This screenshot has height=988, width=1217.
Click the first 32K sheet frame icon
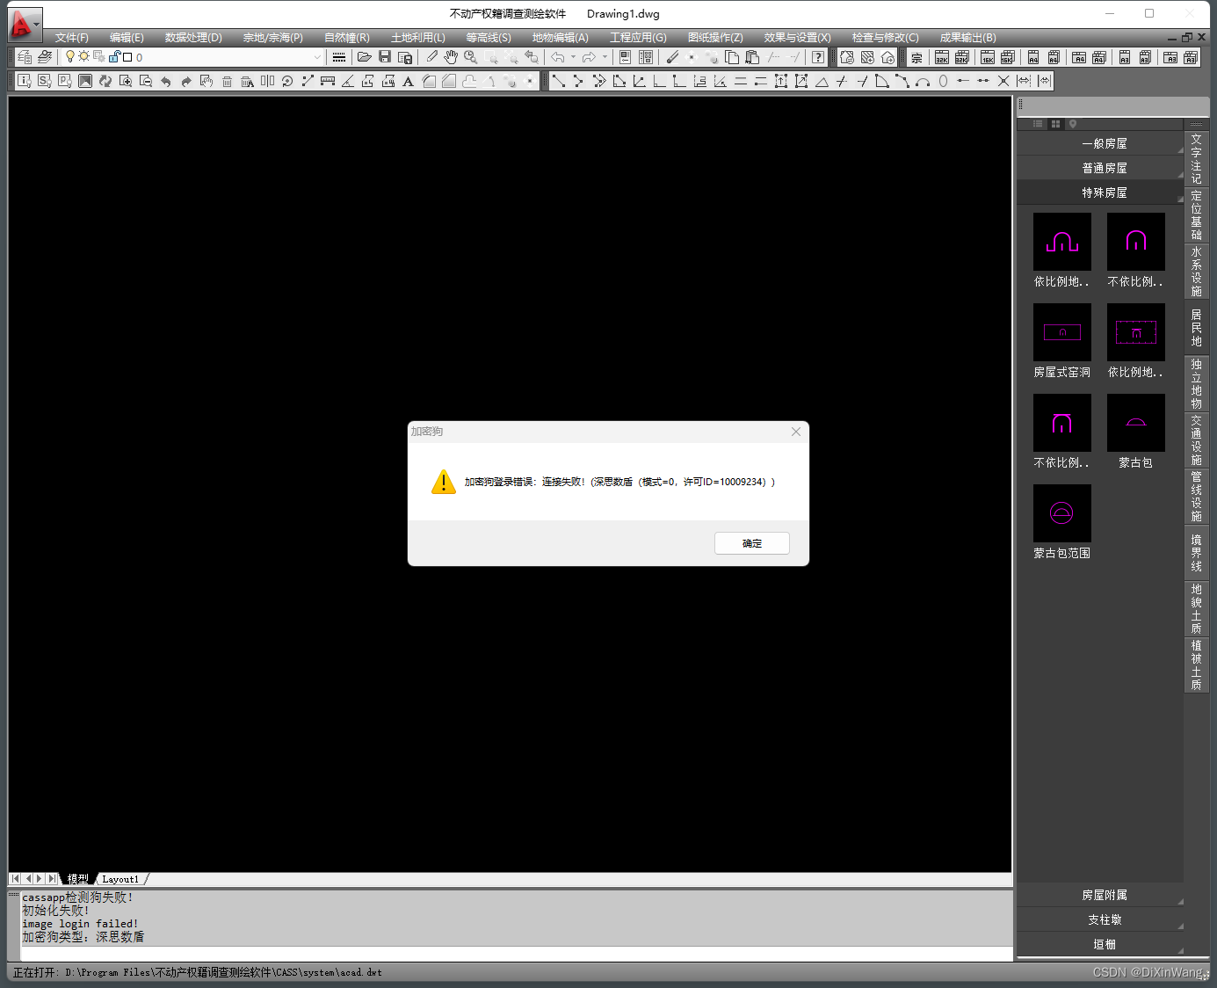[942, 57]
